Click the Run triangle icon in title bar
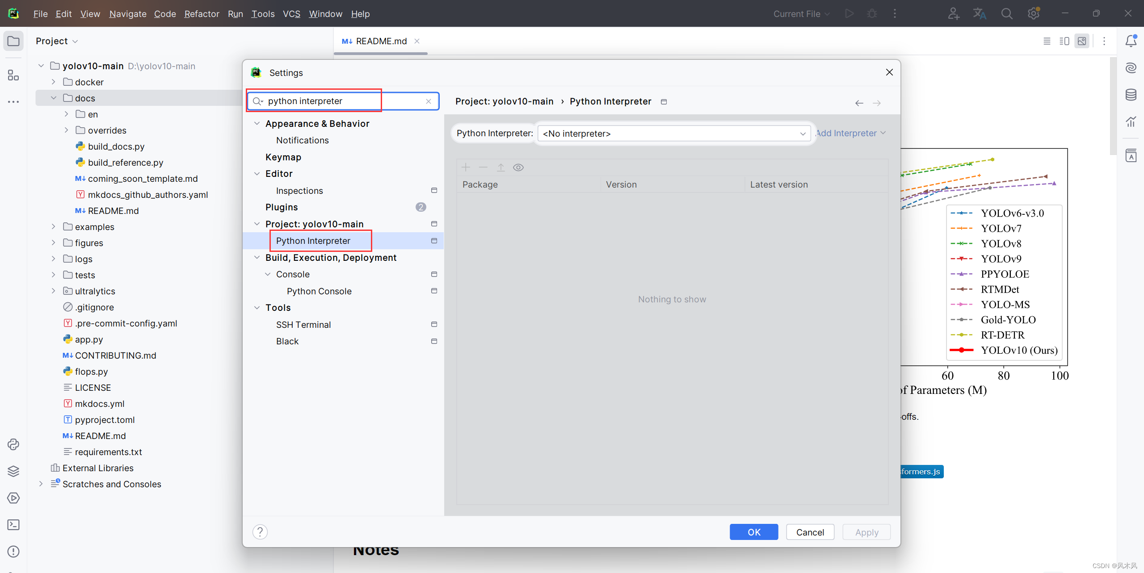The height and width of the screenshot is (573, 1144). tap(850, 14)
